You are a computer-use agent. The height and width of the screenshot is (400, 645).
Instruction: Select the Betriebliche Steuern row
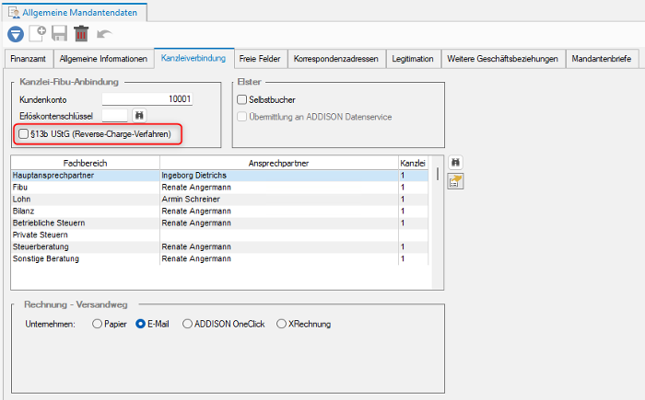[x=219, y=223]
